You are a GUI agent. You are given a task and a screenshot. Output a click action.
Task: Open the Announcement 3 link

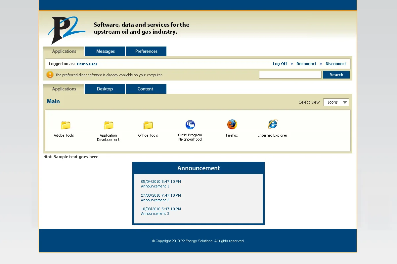(x=155, y=214)
